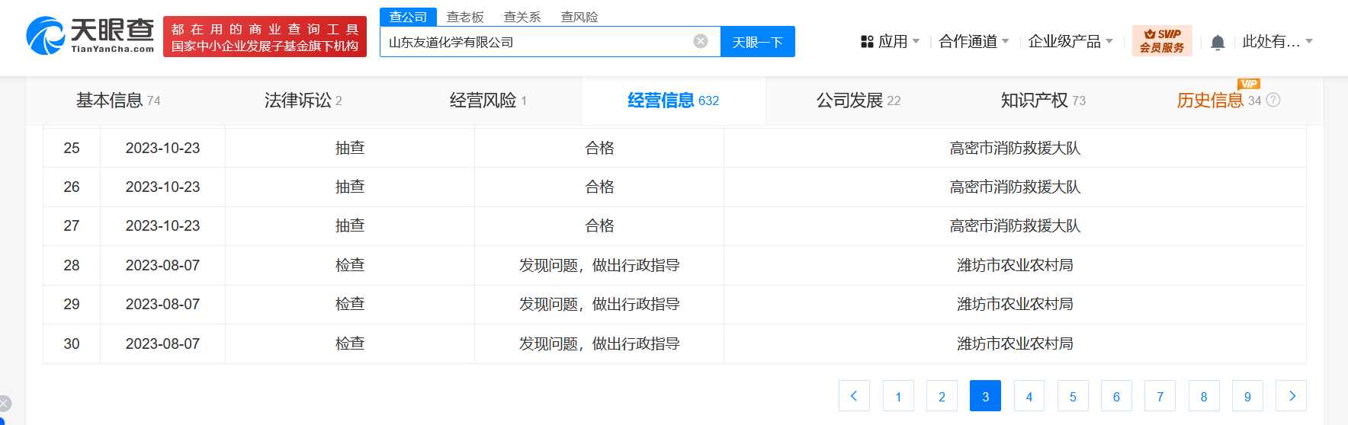Image resolution: width=1348 pixels, height=425 pixels.
Task: Open SVIP member services badge
Action: point(1161,41)
